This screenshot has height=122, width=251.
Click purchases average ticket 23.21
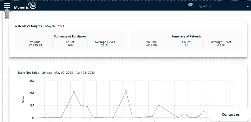[105, 45]
